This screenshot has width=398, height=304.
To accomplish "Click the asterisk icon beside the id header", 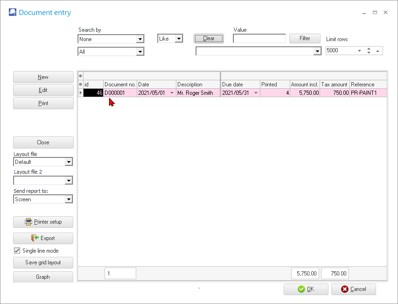I will coord(80,85).
